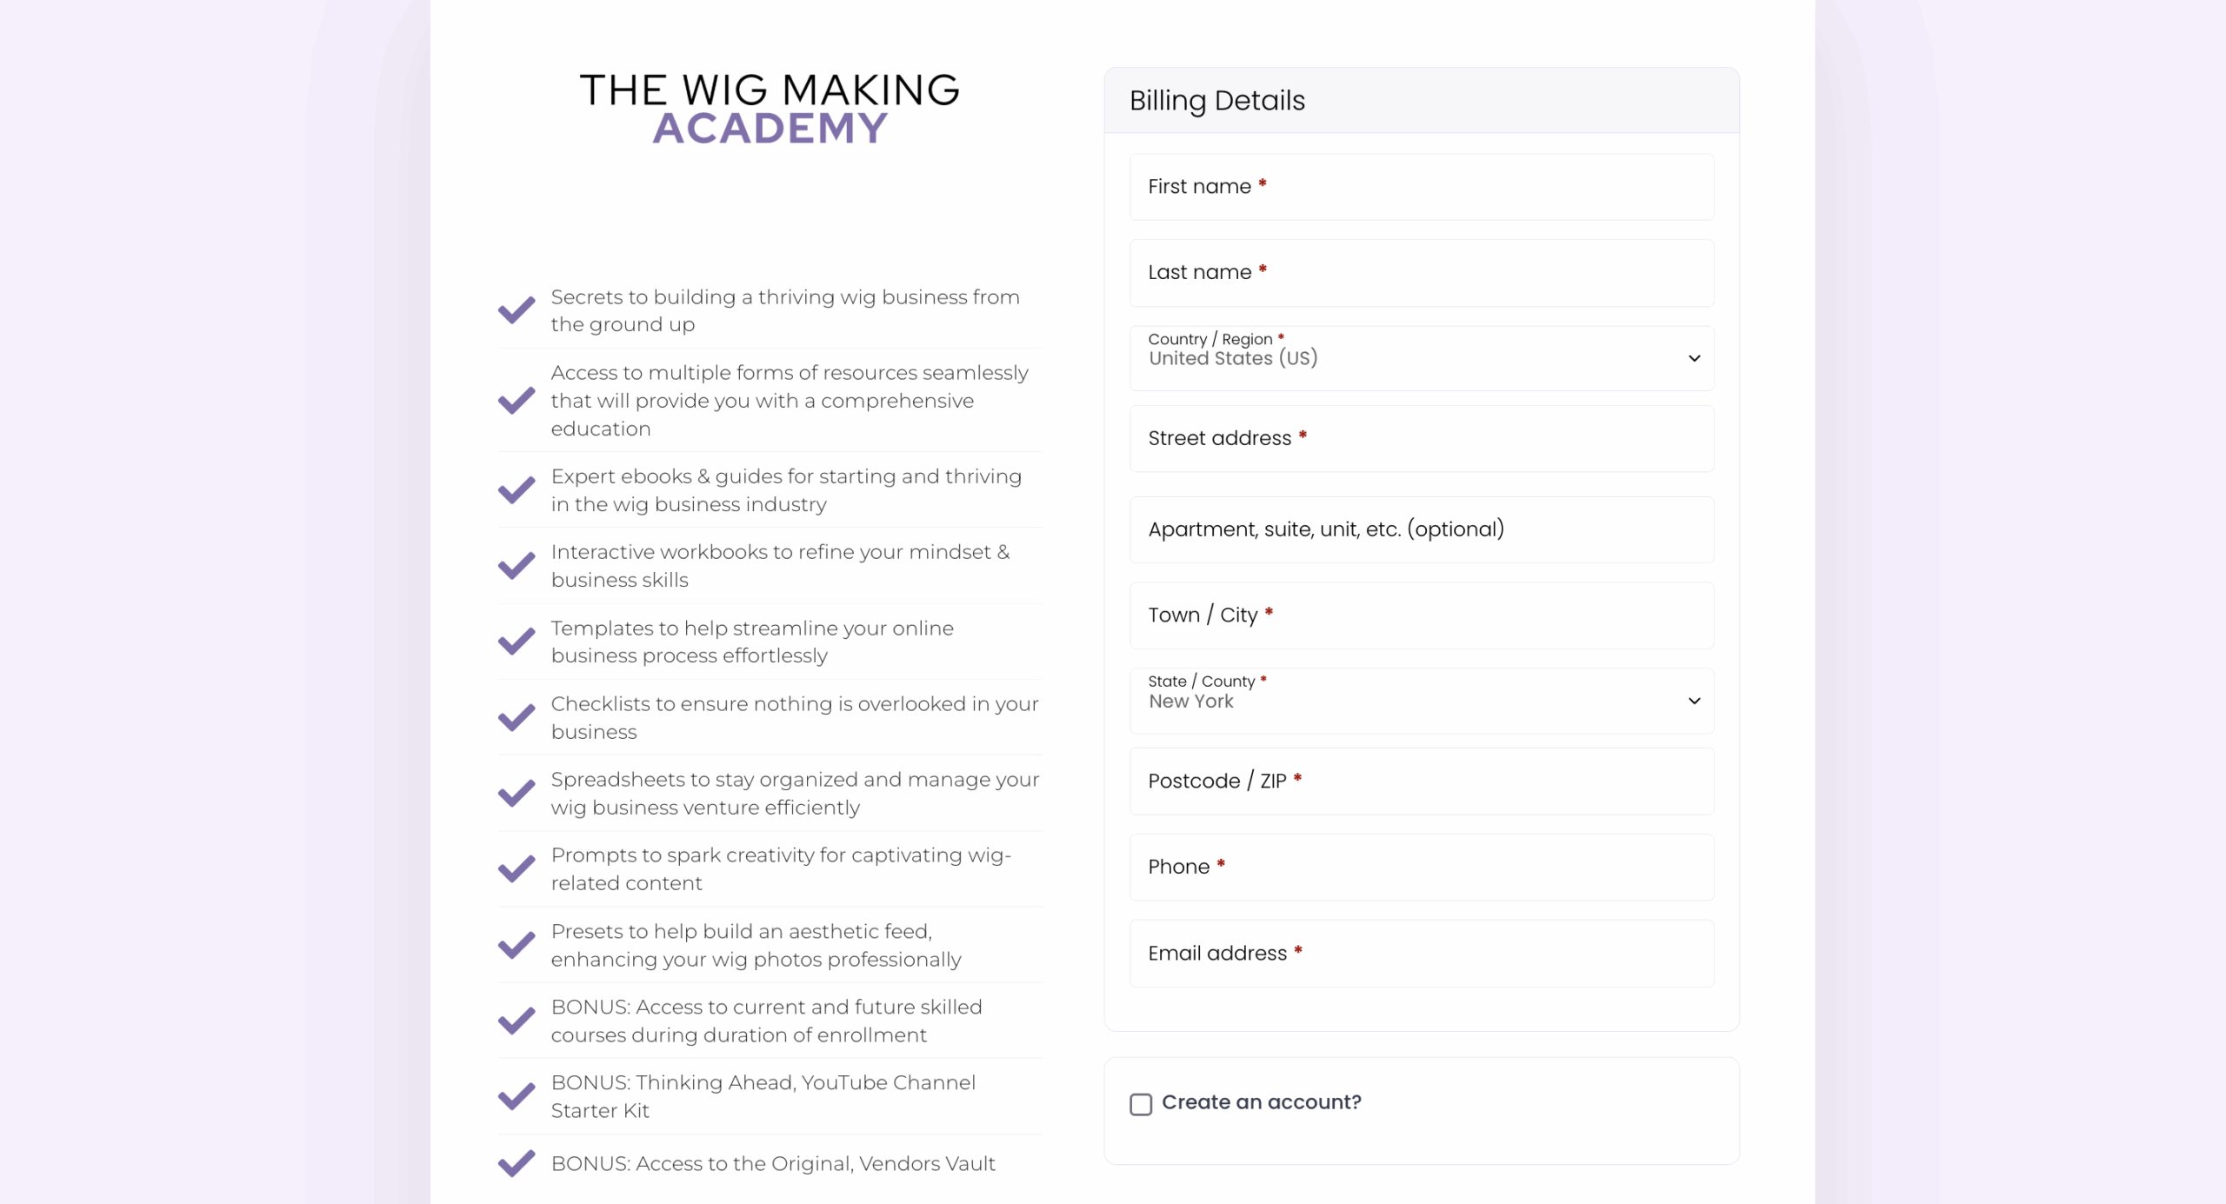The height and width of the screenshot is (1204, 2226).
Task: Focus the Last name input
Action: tap(1422, 273)
